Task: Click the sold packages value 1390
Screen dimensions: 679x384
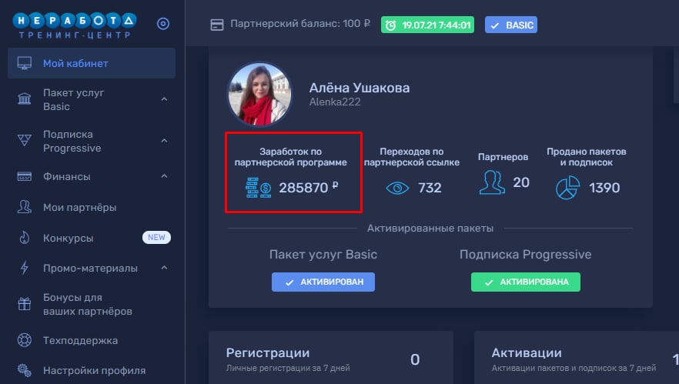Action: click(x=604, y=188)
